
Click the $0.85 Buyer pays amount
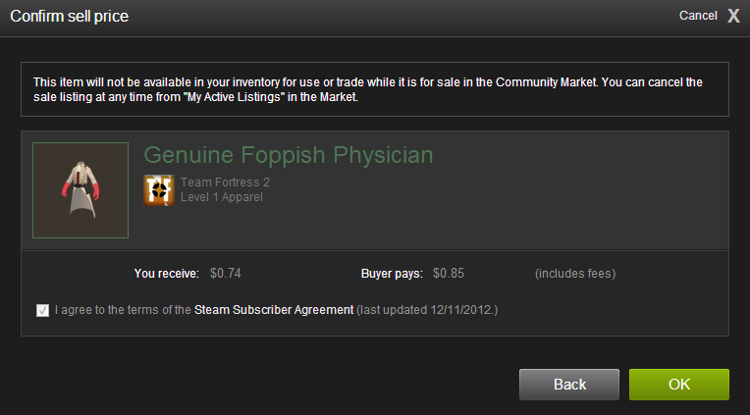[449, 273]
